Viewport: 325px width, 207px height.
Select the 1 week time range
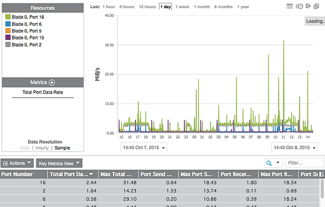182,7
